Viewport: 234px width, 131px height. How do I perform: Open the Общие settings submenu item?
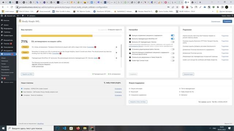click(3, 58)
